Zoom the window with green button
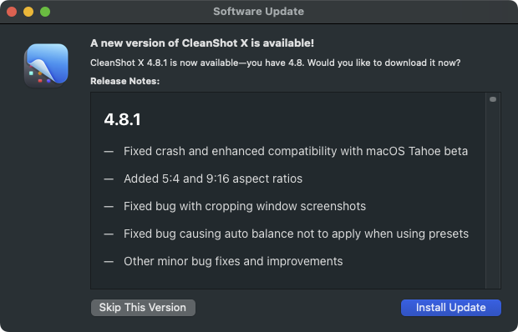This screenshot has height=332, width=518. click(45, 12)
